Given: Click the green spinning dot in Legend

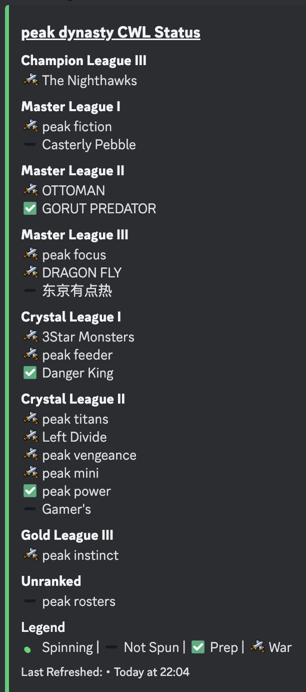Looking at the screenshot, I should (27, 649).
